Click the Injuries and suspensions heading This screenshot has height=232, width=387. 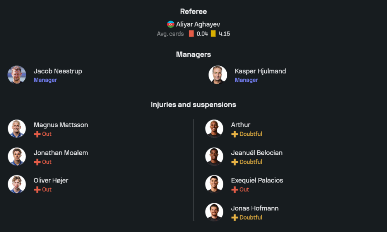pyautogui.click(x=193, y=105)
